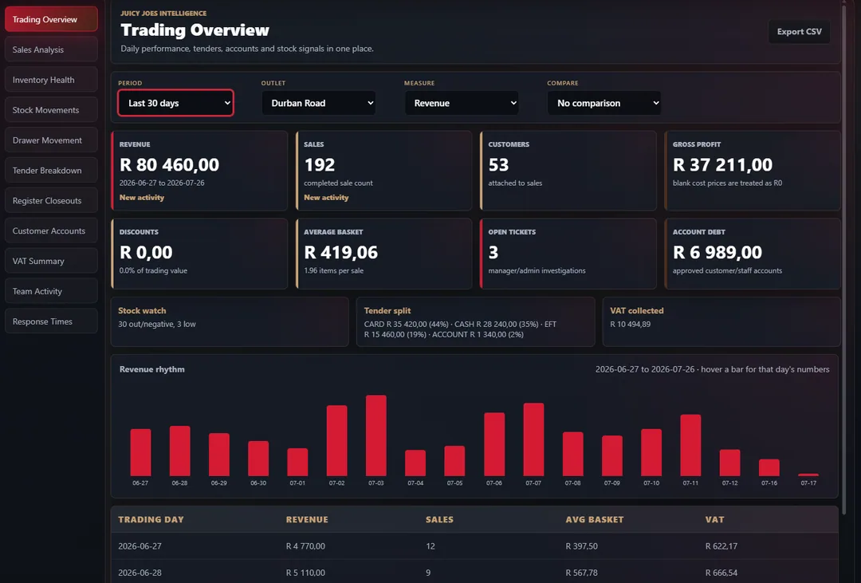
Task: Go to Customer Accounts
Action: click(x=51, y=230)
